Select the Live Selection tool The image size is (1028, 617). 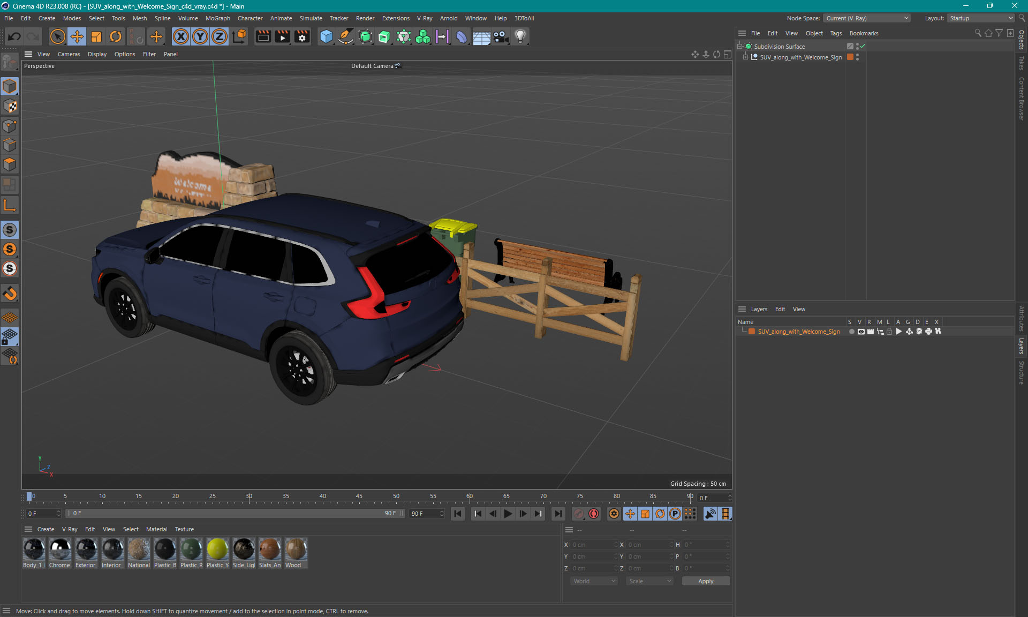point(57,36)
